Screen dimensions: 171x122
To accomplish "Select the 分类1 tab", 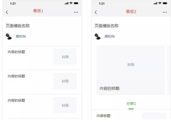I will click(x=131, y=104).
